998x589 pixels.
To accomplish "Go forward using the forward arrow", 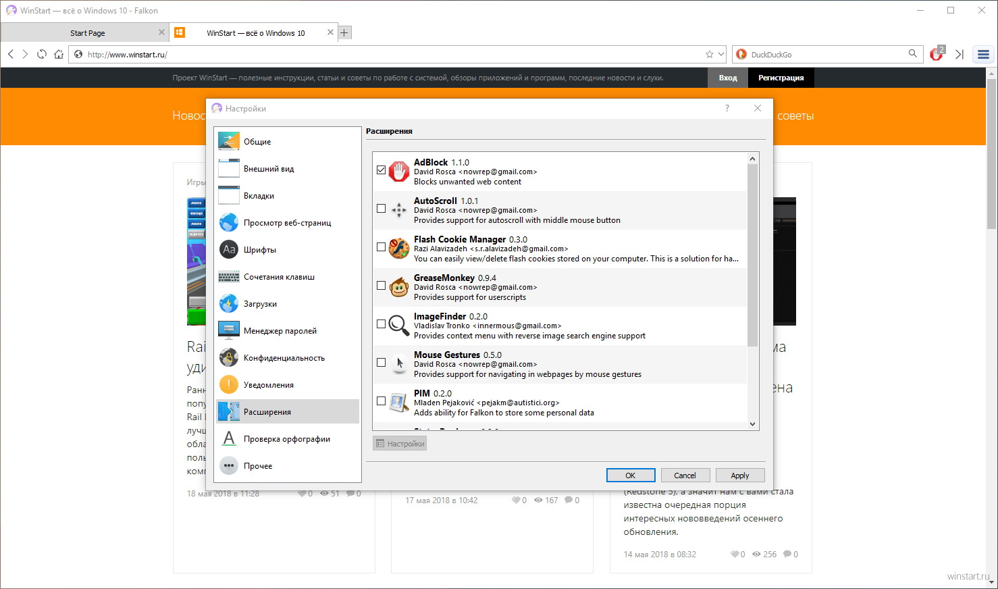I will point(25,54).
